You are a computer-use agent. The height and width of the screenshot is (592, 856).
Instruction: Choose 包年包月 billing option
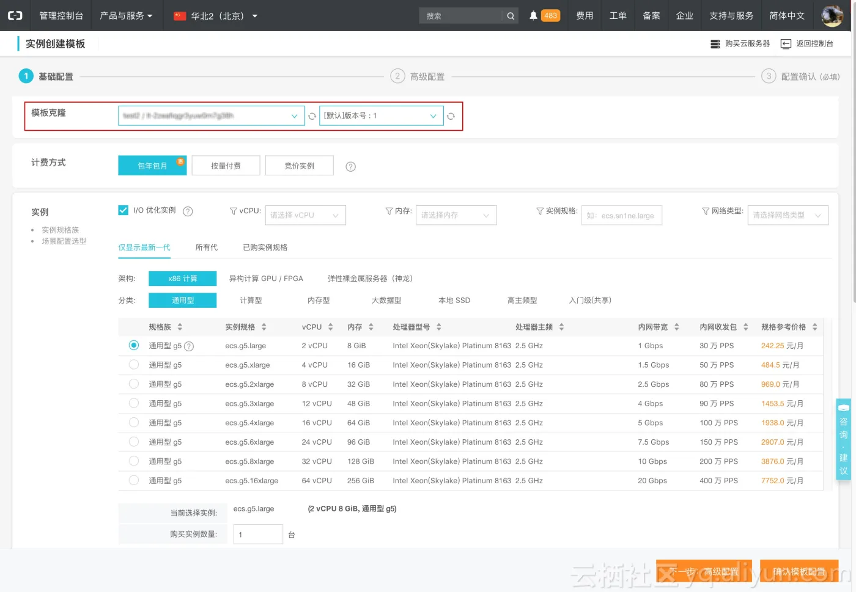tap(152, 166)
